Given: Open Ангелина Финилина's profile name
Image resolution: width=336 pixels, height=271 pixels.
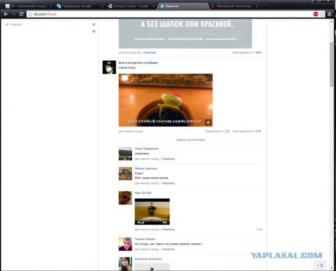Looking at the screenshot, I should [x=148, y=259].
